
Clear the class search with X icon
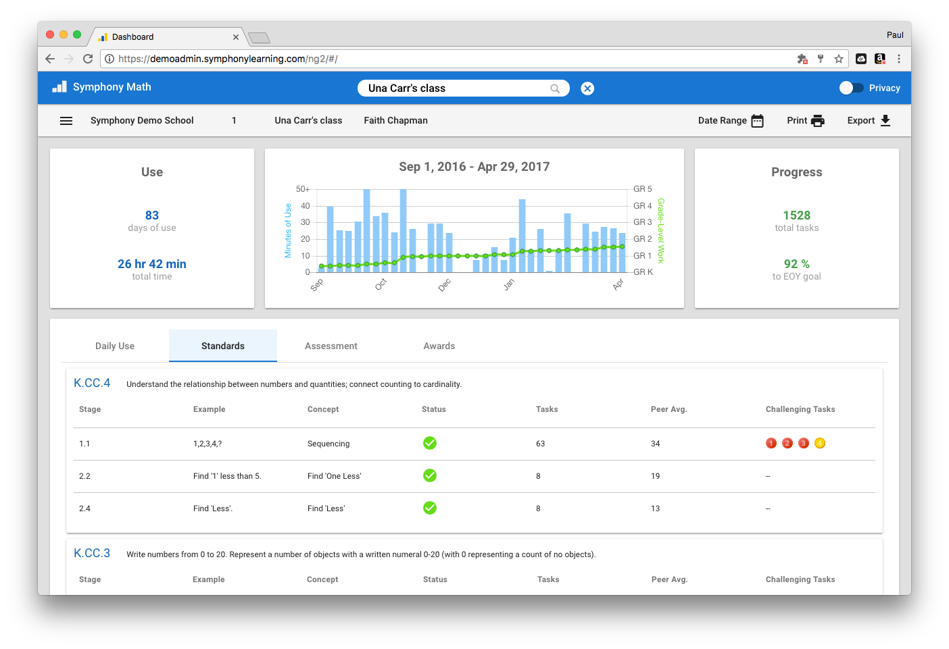pos(587,88)
